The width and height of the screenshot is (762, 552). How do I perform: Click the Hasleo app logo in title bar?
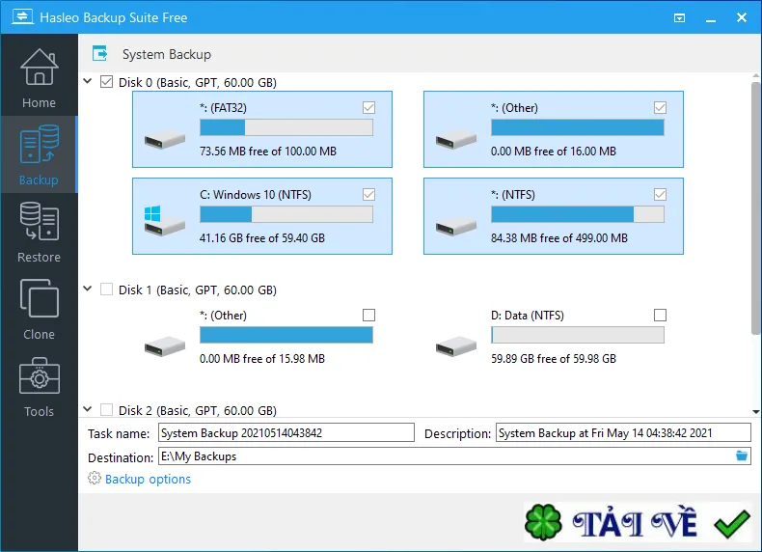pyautogui.click(x=22, y=16)
